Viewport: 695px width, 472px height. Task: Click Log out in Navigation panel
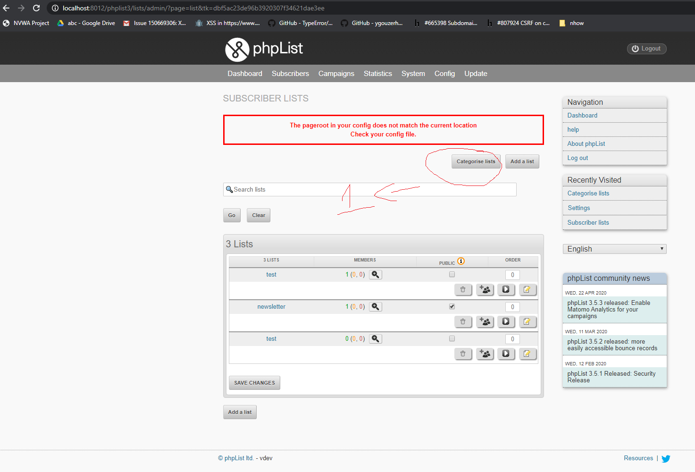(578, 158)
